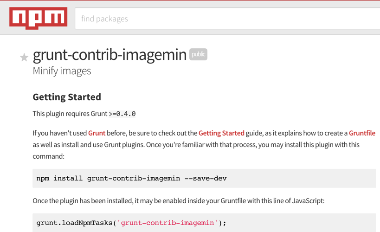
Task: Focus the "find packages" search field
Action: (x=227, y=19)
